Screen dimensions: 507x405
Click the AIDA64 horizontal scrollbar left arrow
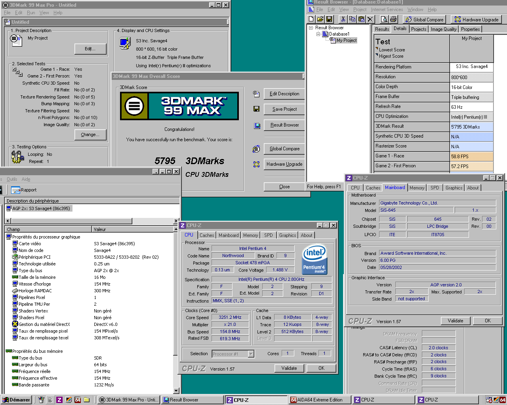8,221
